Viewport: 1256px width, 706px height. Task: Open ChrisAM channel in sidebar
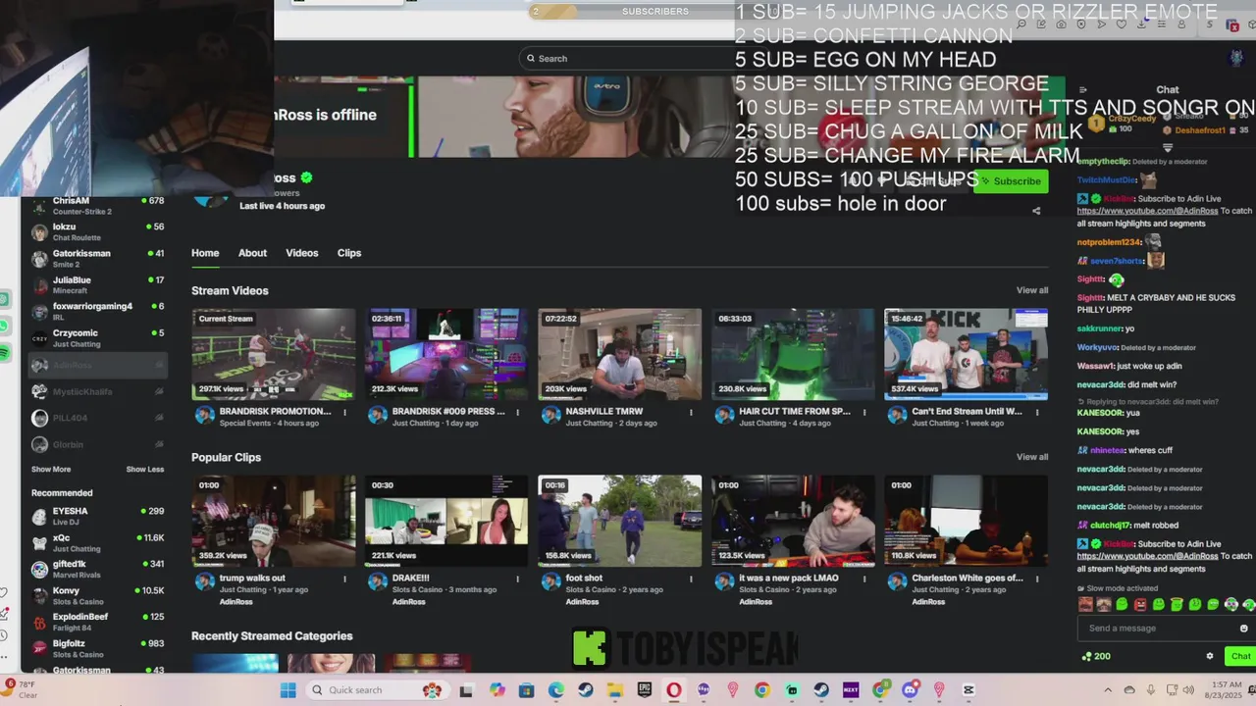(98, 205)
